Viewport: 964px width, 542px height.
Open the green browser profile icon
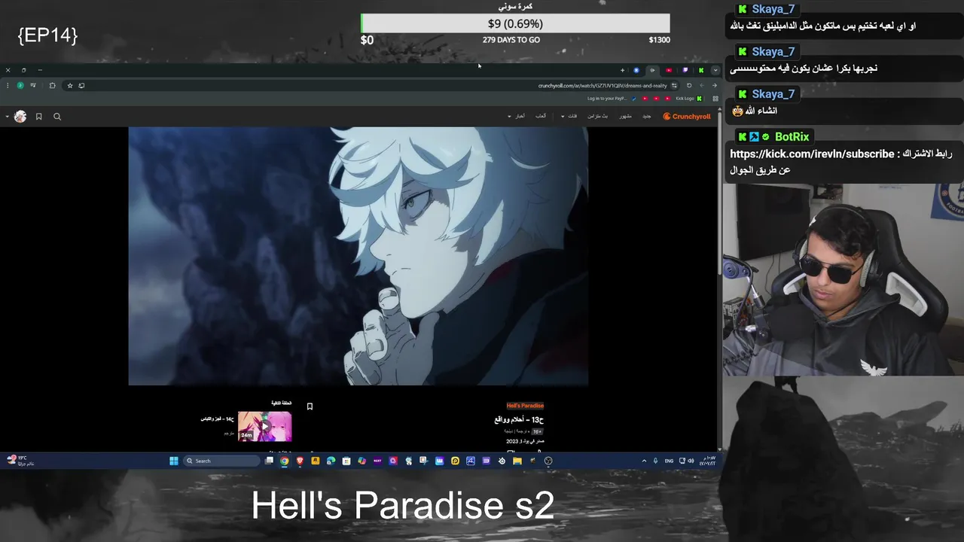pyautogui.click(x=20, y=85)
